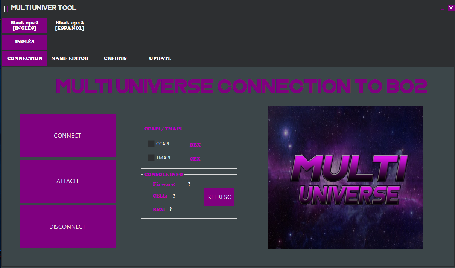Refresh console info with REFRESC button
Image resolution: width=455 pixels, height=268 pixels.
219,197
